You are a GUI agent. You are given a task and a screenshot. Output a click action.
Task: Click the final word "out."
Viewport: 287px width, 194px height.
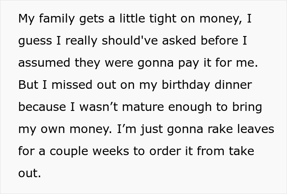pos(30,172)
